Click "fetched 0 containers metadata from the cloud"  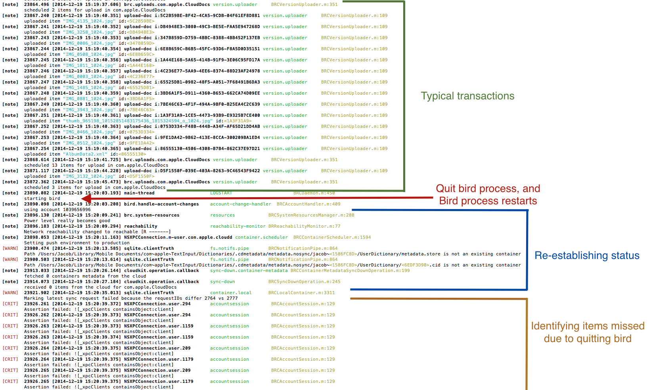(85, 276)
